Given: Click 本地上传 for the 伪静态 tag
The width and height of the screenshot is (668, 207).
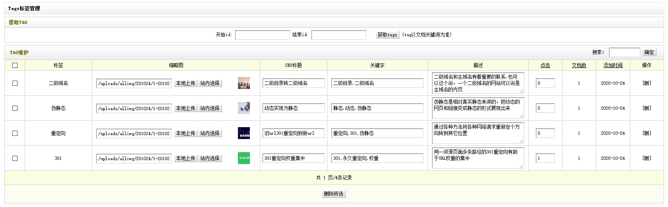Looking at the screenshot, I should pos(185,108).
